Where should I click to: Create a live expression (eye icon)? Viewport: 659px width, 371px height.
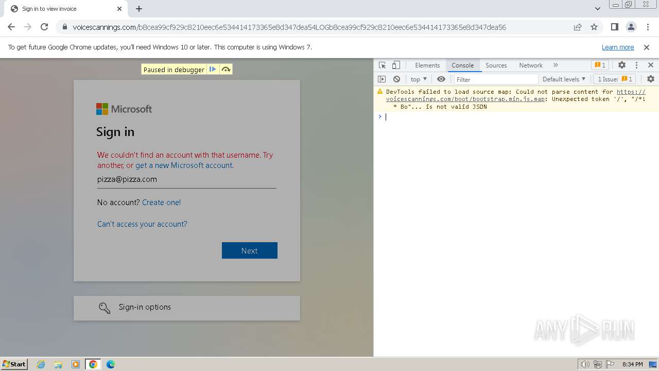tap(441, 79)
